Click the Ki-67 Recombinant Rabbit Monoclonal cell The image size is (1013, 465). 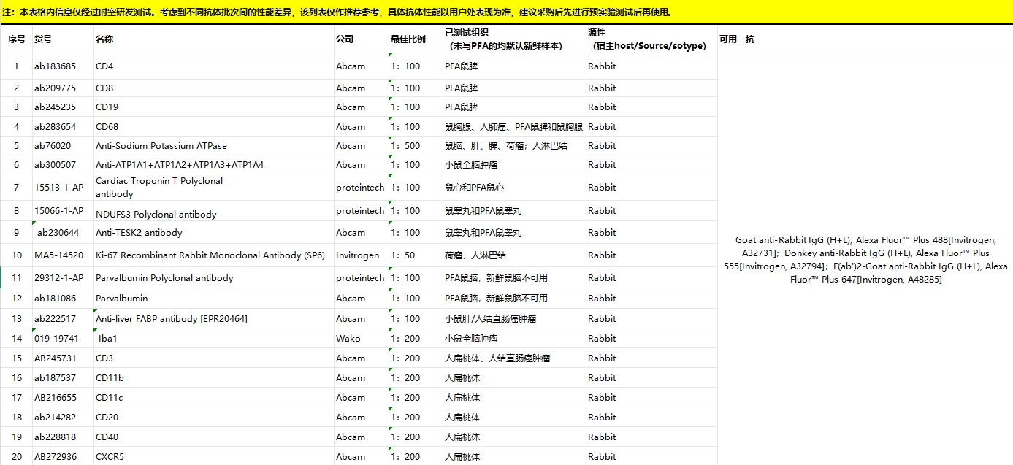(214, 255)
